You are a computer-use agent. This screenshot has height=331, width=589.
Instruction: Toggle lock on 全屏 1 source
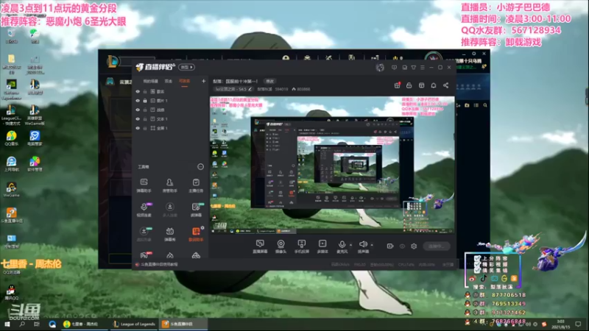pyautogui.click(x=145, y=128)
